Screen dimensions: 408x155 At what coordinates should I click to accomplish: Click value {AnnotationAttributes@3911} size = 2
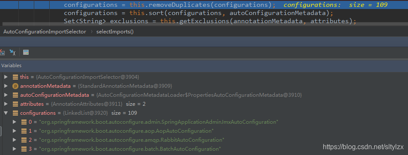(x=98, y=104)
